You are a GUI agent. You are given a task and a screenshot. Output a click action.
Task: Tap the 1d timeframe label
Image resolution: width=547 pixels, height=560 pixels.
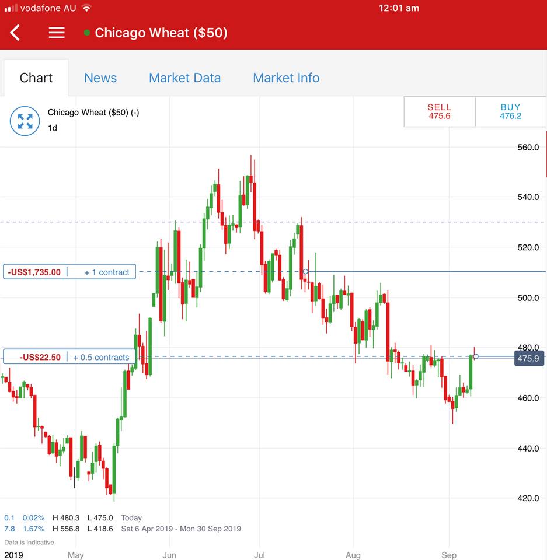53,128
